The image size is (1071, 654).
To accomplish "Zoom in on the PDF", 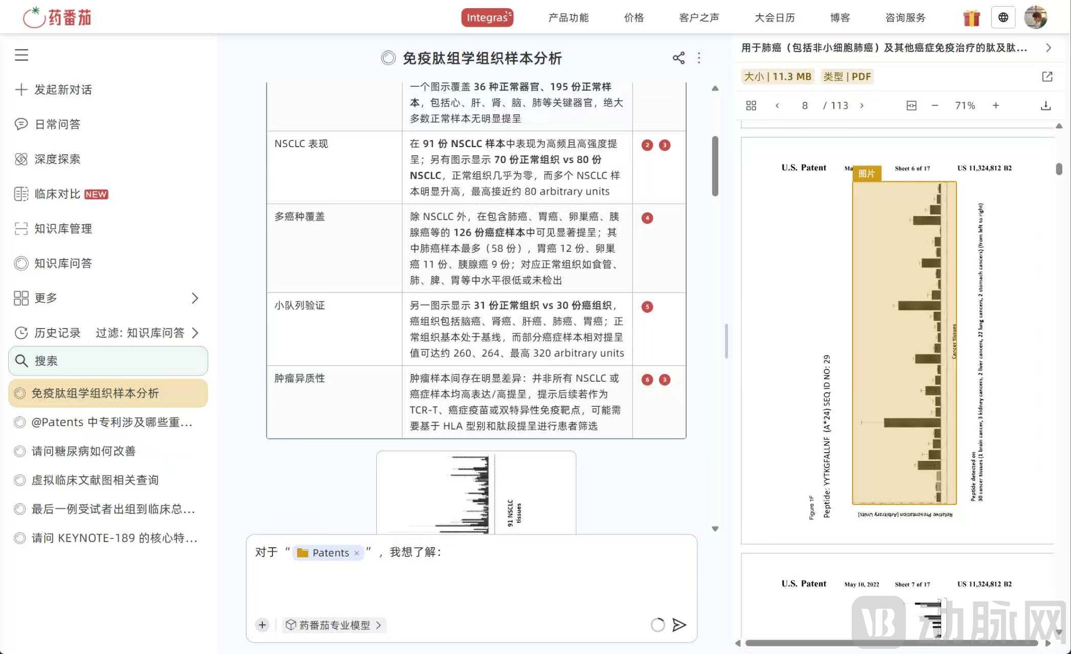I will coord(996,105).
